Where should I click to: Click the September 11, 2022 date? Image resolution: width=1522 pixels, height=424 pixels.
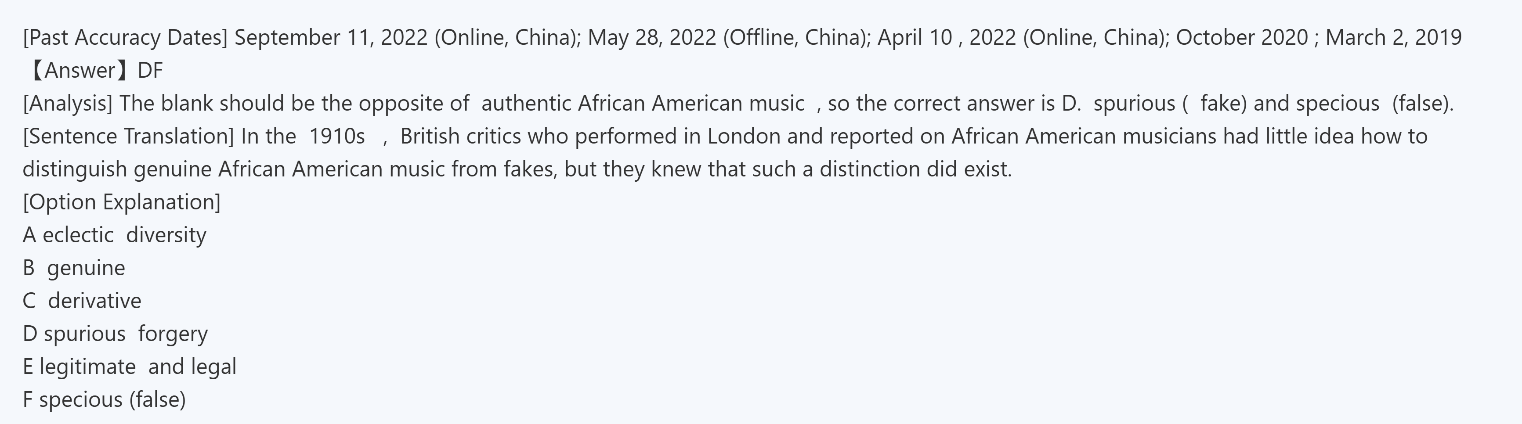[331, 38]
